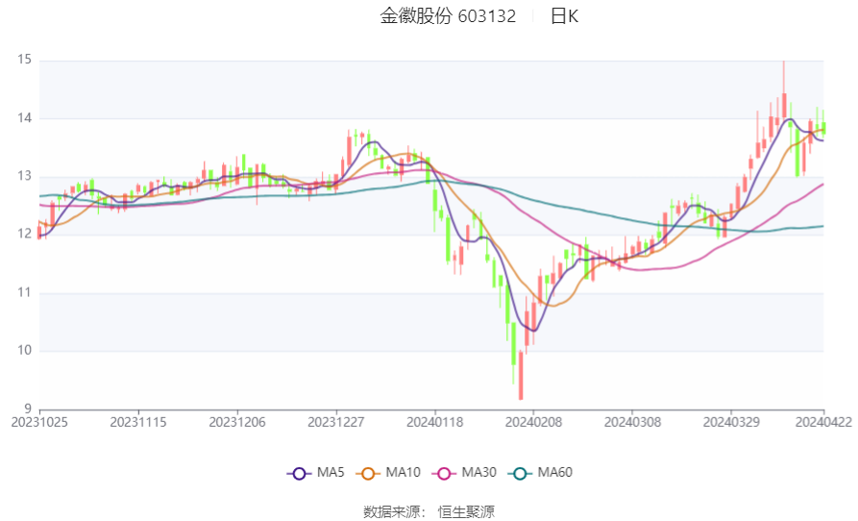This screenshot has width=858, height=521.
Task: Select the 20240422 date axis label
Action: coord(823,423)
